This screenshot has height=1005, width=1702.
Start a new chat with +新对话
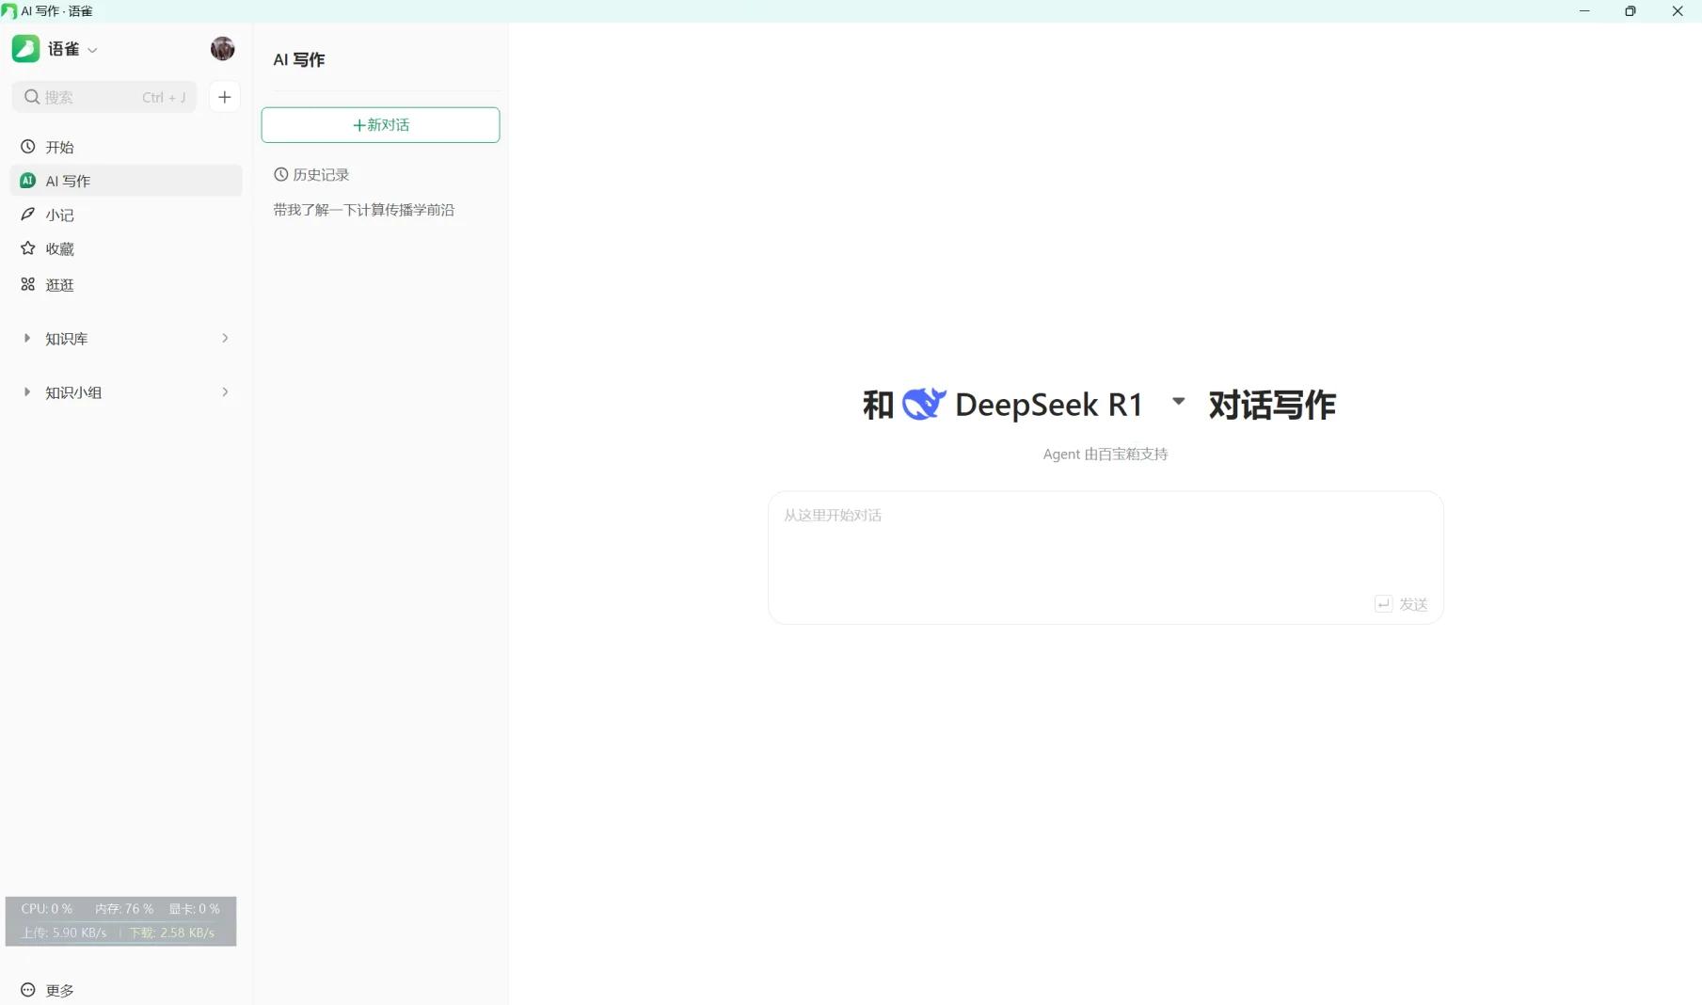point(380,125)
